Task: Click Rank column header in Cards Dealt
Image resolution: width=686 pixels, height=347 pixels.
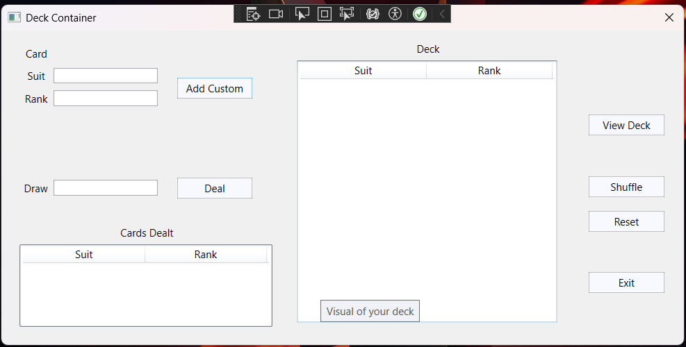Action: [206, 255]
